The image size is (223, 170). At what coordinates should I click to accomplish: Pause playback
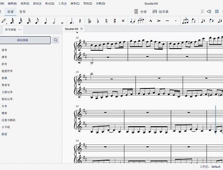pyautogui.click(x=217, y=11)
